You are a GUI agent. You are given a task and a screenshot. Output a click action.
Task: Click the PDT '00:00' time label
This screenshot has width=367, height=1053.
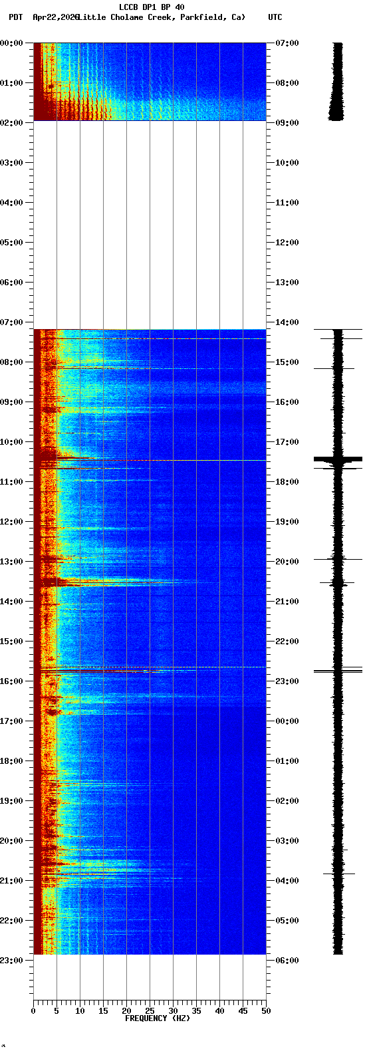(x=11, y=43)
